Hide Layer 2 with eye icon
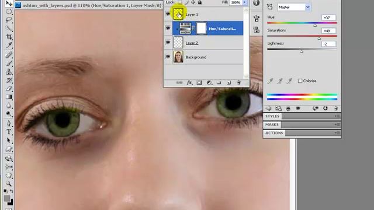This screenshot has height=210, width=374. (168, 43)
